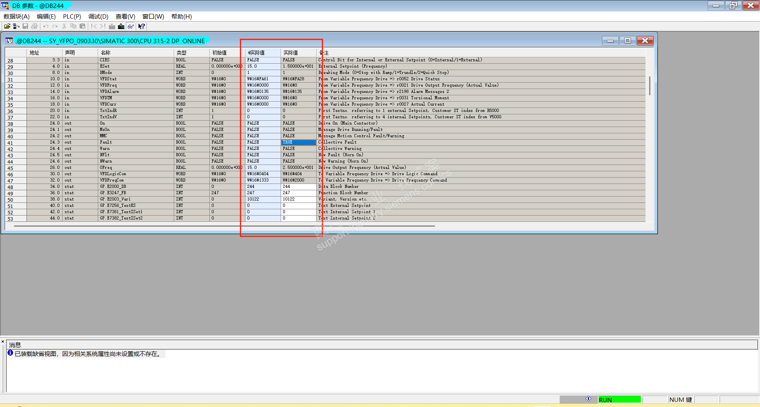Download parameters to the PLC module icon
The height and width of the screenshot is (407, 760).
click(121, 27)
